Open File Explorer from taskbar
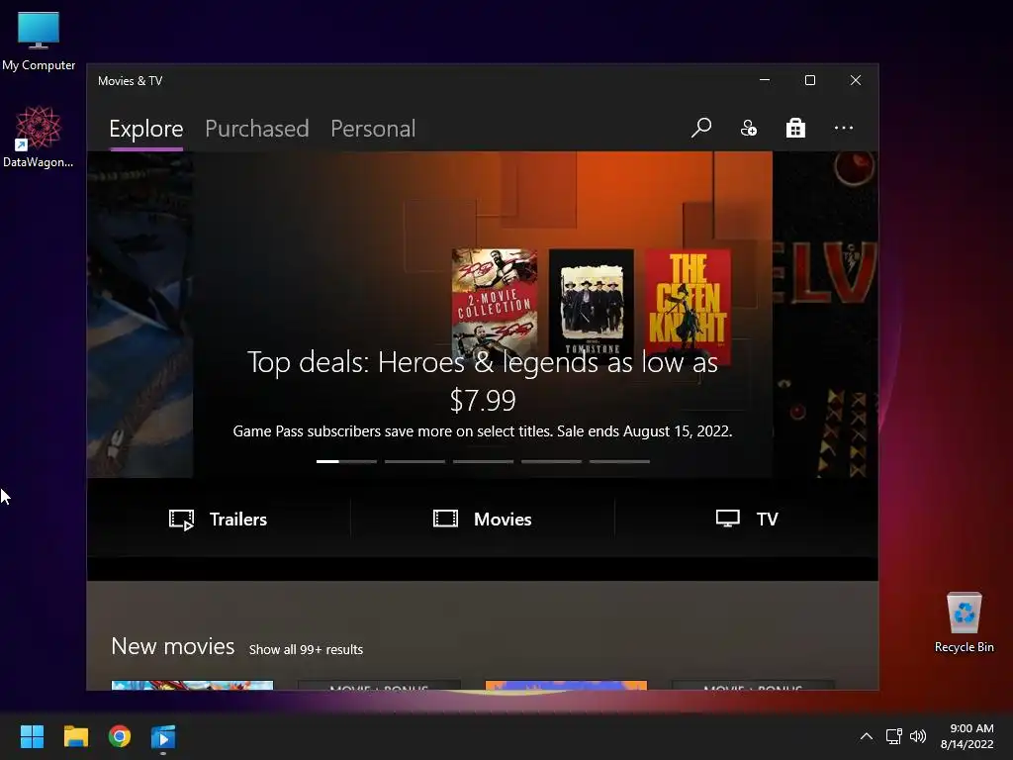Image resolution: width=1013 pixels, height=760 pixels. 75,736
